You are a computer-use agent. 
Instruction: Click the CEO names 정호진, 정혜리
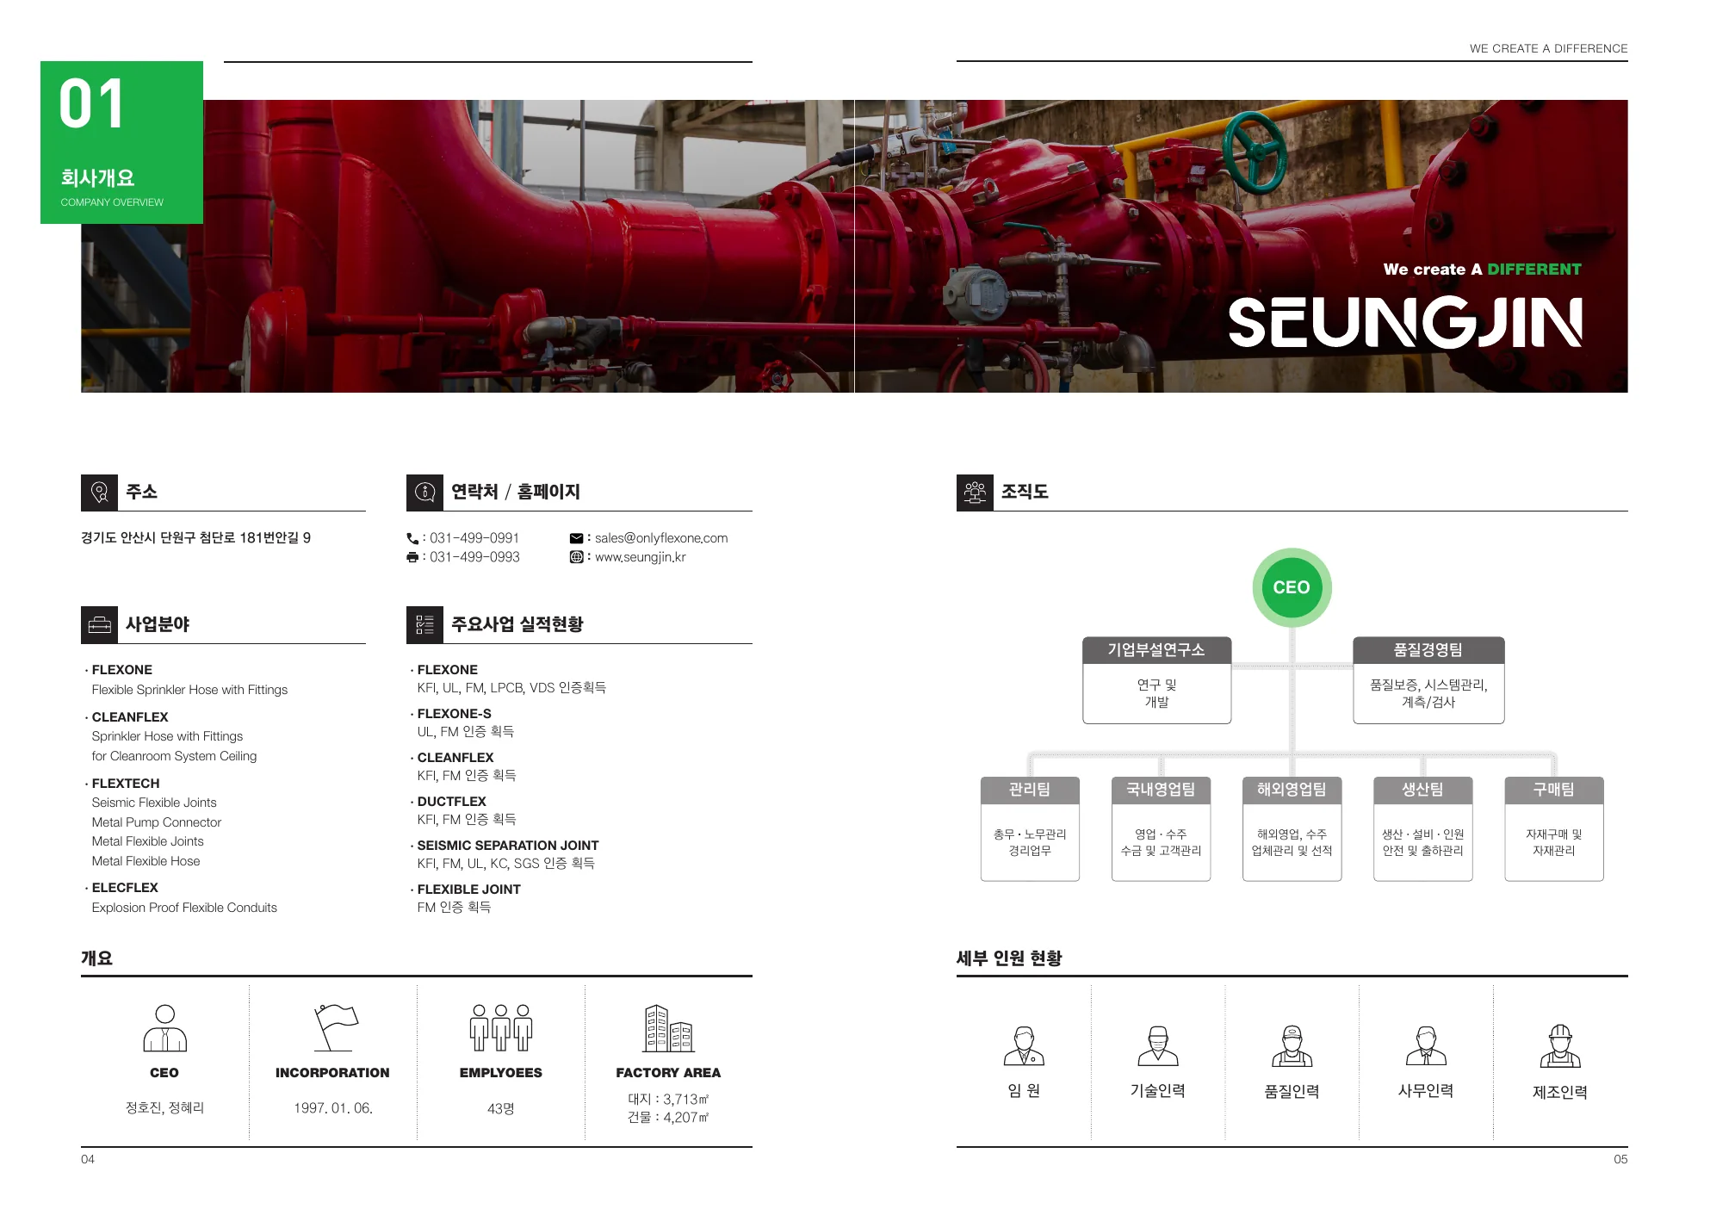(x=164, y=1108)
